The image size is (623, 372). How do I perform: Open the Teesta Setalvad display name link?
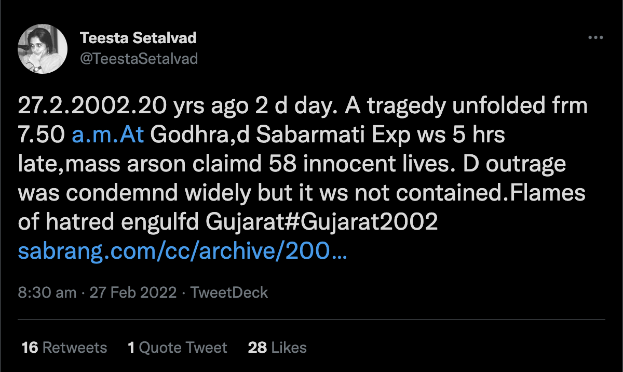[x=138, y=38]
